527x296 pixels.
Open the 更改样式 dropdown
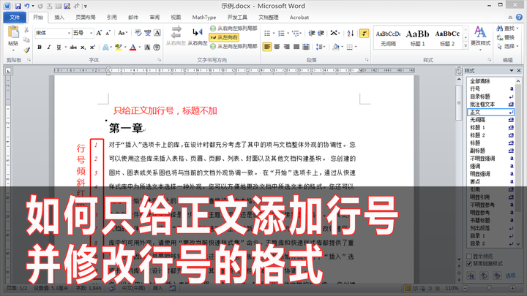point(481,39)
